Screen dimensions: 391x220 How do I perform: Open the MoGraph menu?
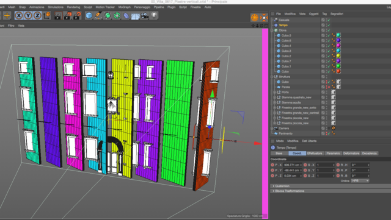(x=124, y=7)
